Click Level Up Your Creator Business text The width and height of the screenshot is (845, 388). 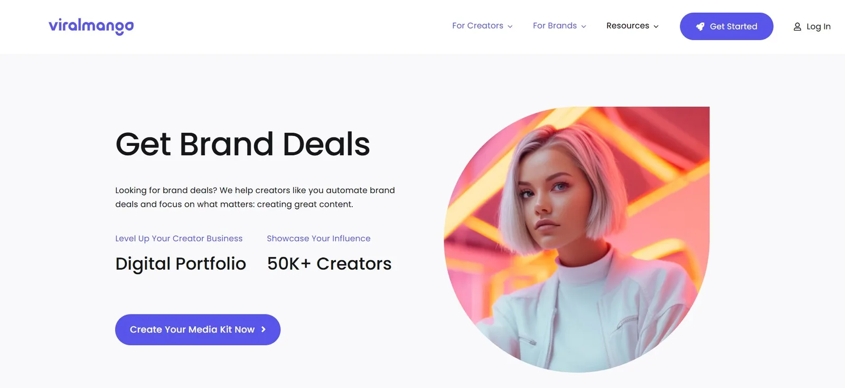tap(179, 238)
